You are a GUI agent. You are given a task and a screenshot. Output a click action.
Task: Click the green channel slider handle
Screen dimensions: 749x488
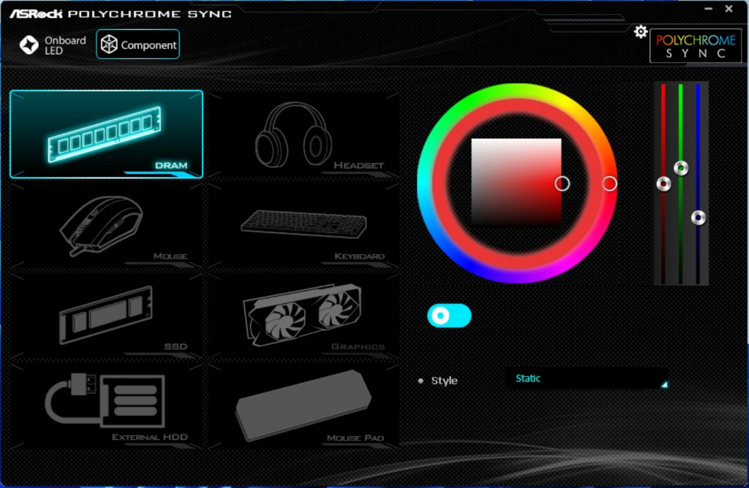tap(681, 168)
